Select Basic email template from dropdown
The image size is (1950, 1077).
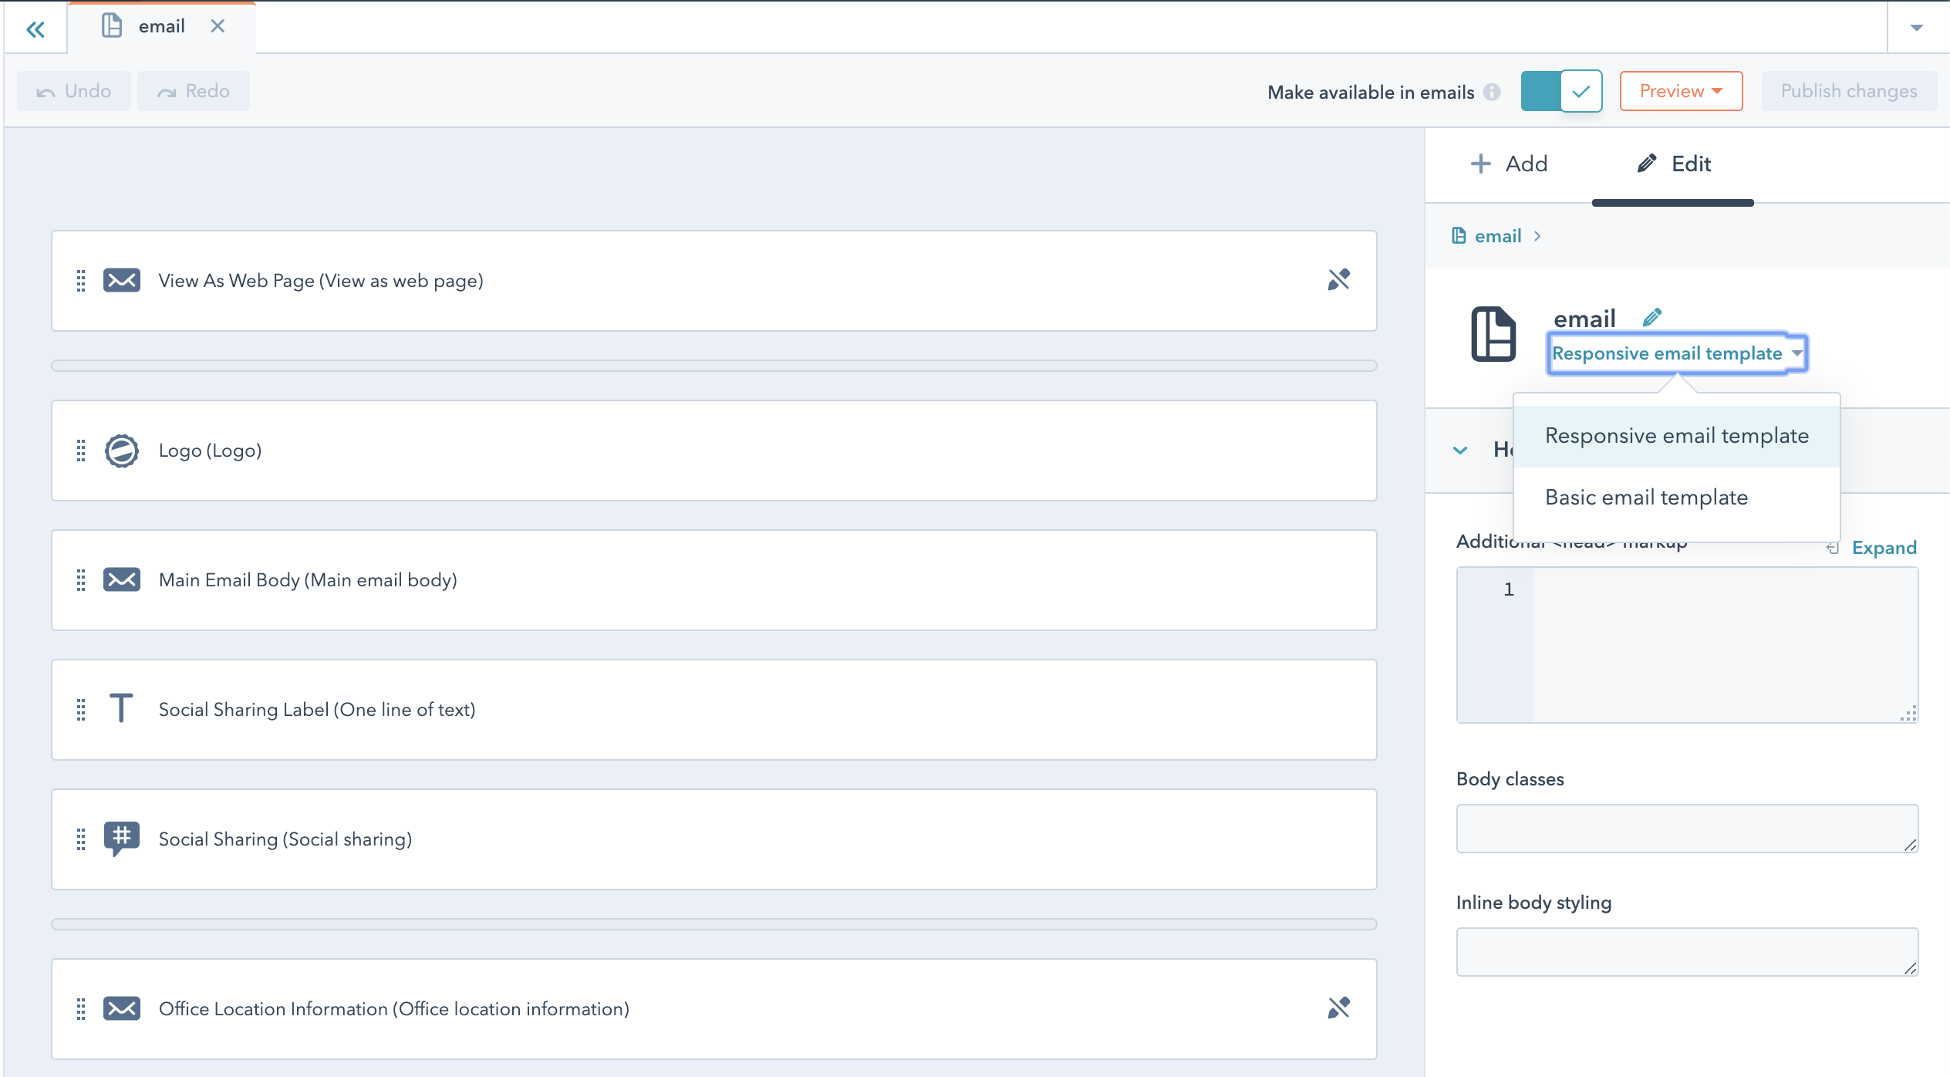[x=1646, y=498]
